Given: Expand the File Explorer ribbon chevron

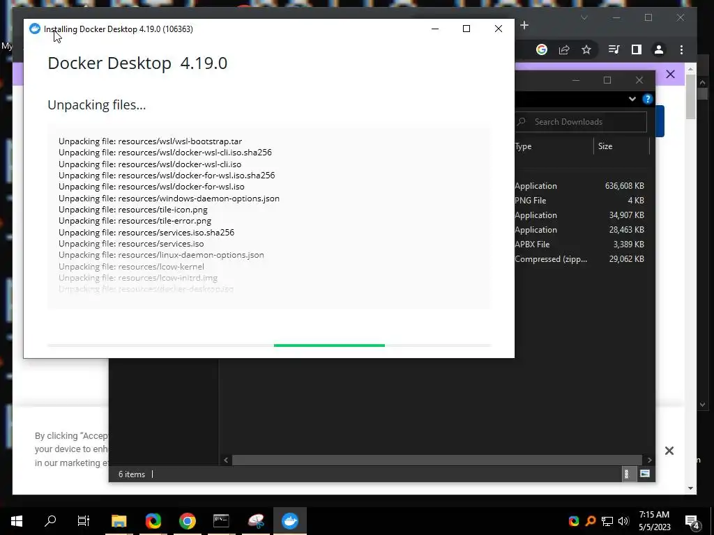Looking at the screenshot, I should pyautogui.click(x=632, y=99).
